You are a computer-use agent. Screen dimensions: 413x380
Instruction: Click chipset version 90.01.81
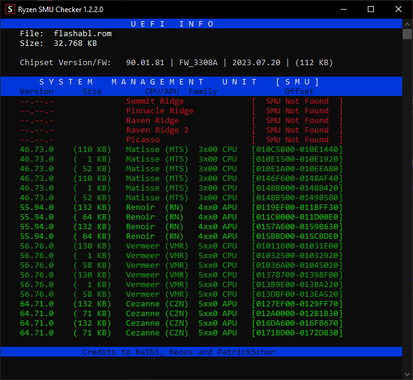[145, 63]
